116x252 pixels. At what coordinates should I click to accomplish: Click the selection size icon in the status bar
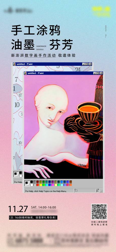click(98, 191)
